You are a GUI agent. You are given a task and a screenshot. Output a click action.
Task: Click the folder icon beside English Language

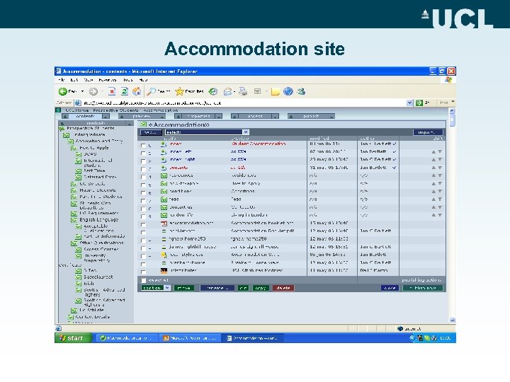pos(74,220)
